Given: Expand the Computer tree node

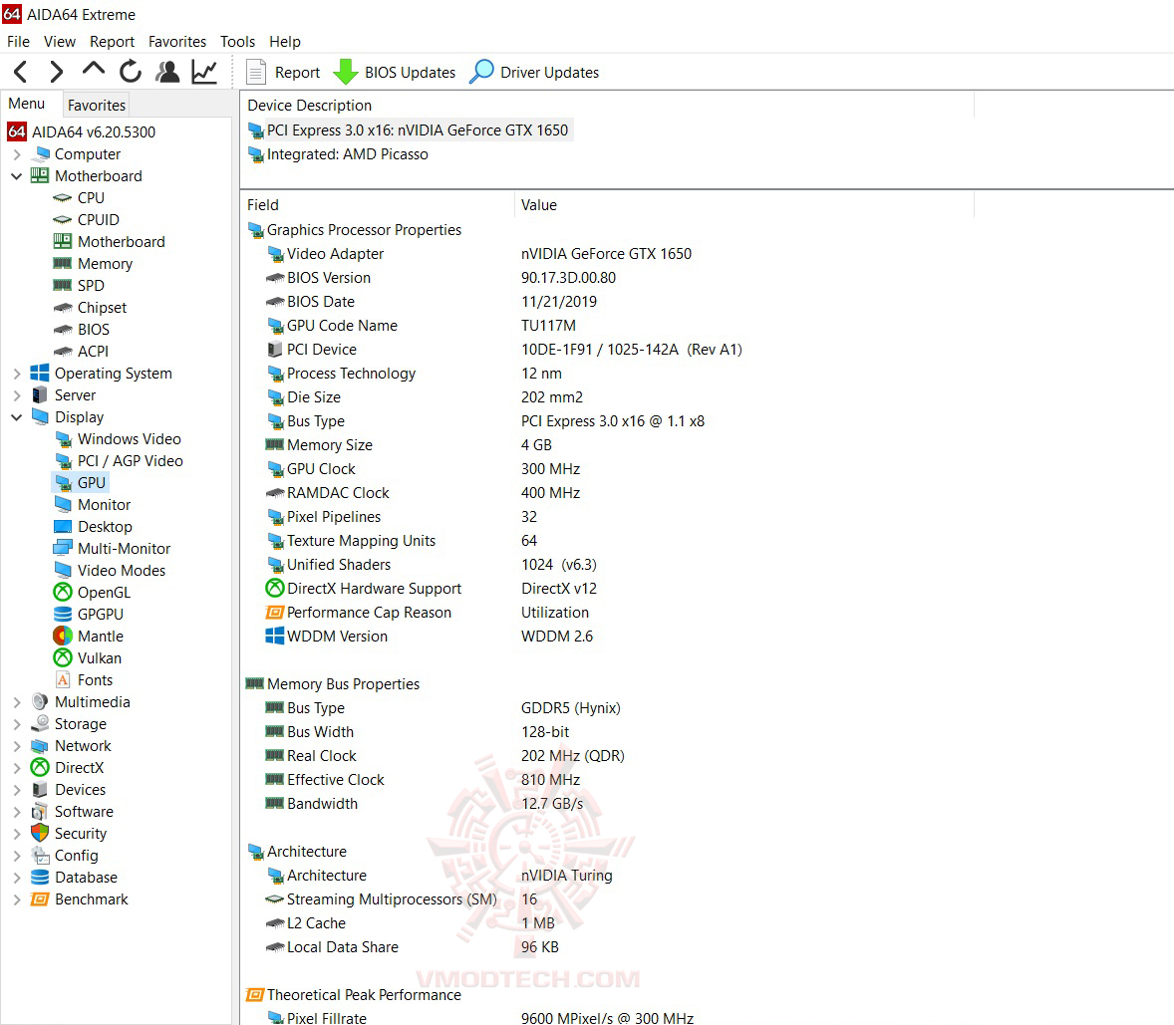Looking at the screenshot, I should pos(17,154).
